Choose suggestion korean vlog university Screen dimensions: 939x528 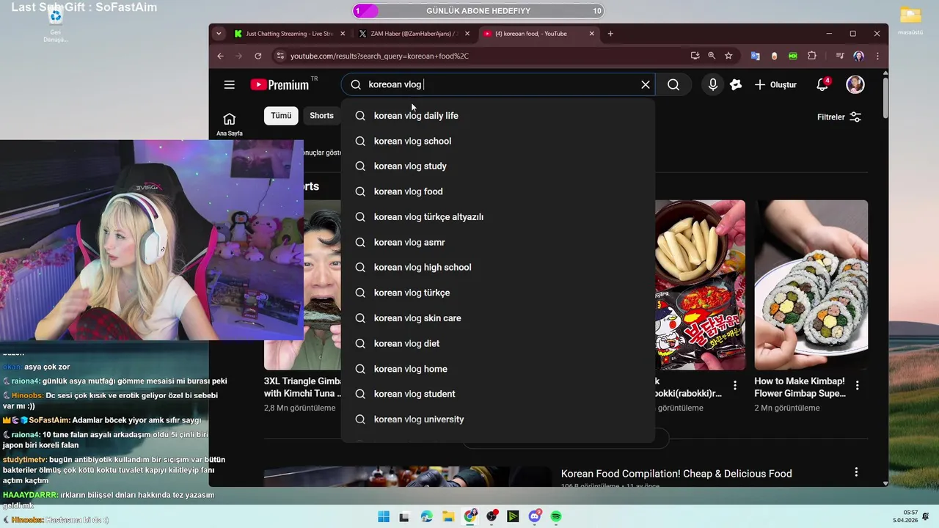point(497,419)
